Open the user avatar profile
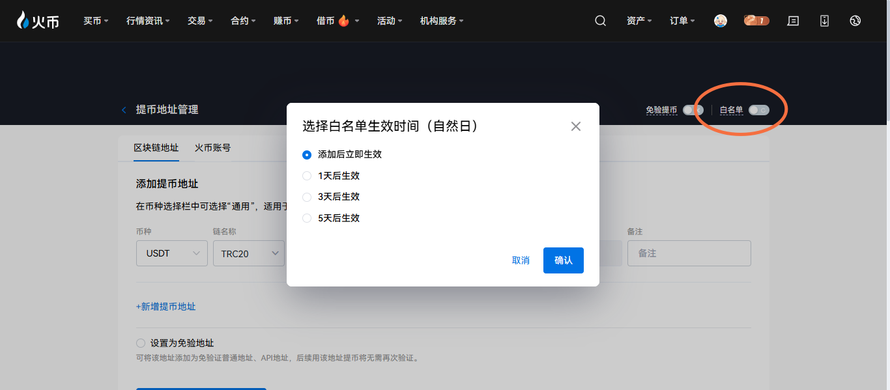 tap(720, 21)
